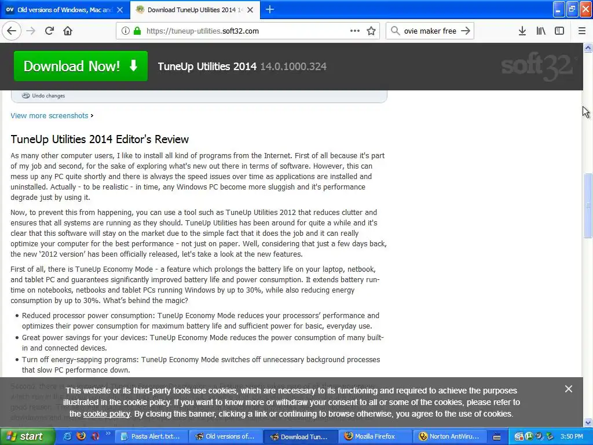Open the cookie policy link
593x445 pixels.
[107, 414]
